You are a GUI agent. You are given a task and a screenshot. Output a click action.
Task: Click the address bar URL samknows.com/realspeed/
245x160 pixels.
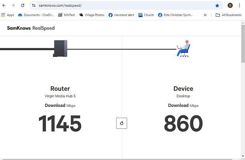(x=60, y=6)
